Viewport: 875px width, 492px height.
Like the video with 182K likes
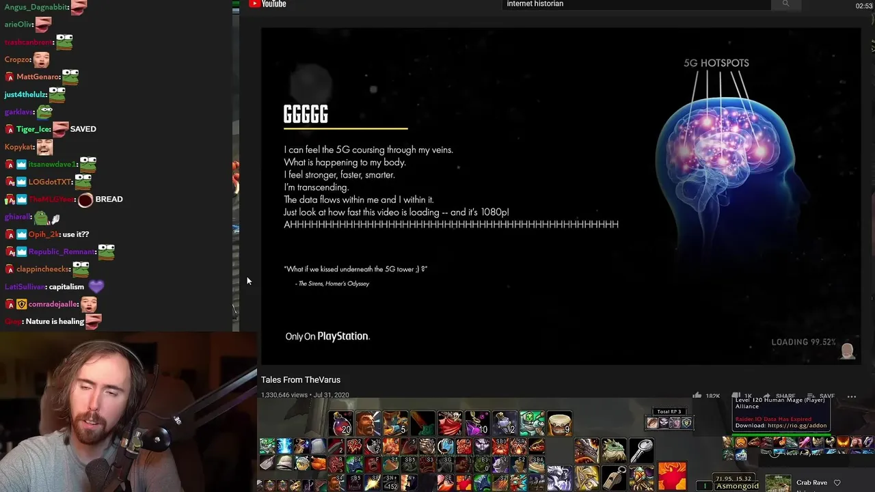point(708,396)
